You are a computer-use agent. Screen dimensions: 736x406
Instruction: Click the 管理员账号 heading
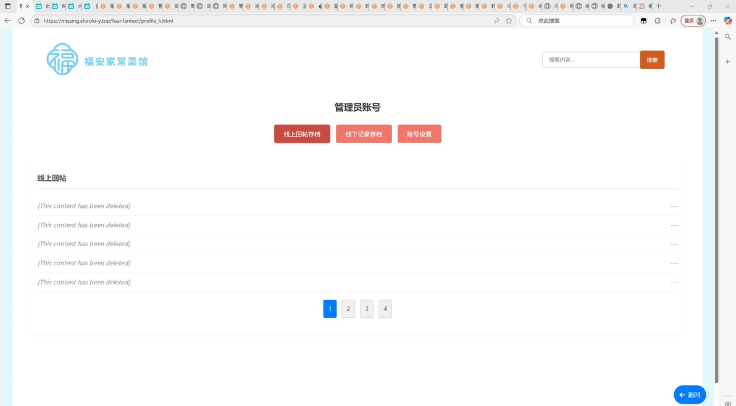(x=358, y=107)
